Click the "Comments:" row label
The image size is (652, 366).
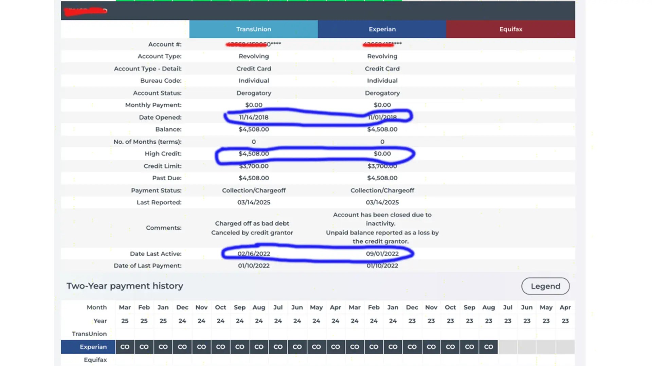tap(164, 228)
